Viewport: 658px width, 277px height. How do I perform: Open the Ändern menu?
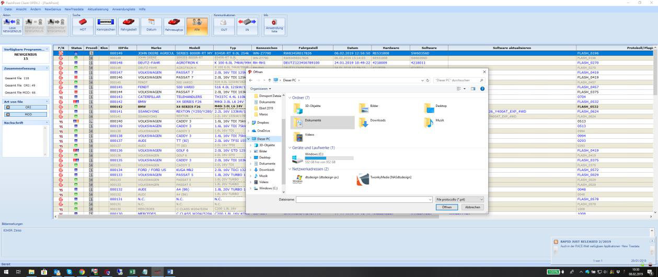(36, 9)
